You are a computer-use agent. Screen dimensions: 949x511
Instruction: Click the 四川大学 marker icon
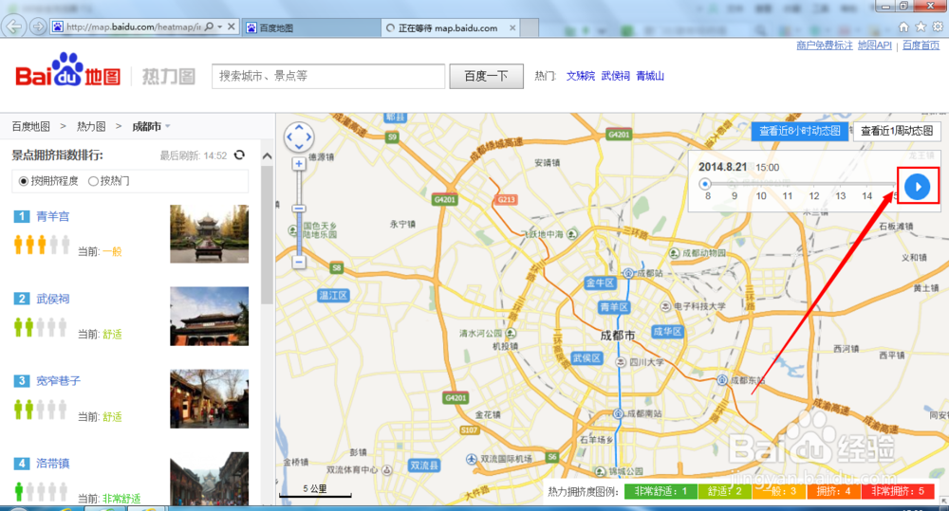[x=621, y=361]
